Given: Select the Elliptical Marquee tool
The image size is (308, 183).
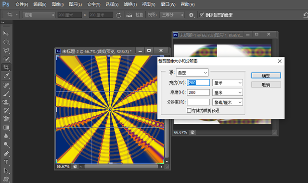Looking at the screenshot, I should [6, 42].
